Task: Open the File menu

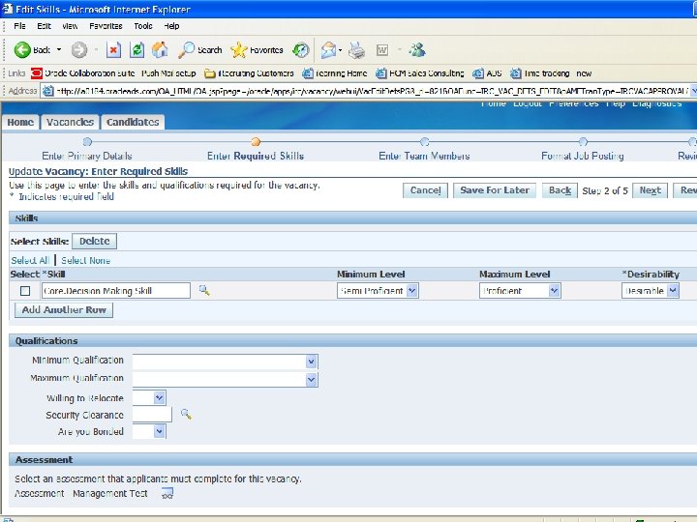Action: point(19,26)
